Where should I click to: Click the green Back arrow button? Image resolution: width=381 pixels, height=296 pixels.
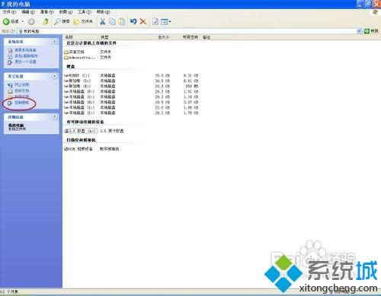(6, 21)
